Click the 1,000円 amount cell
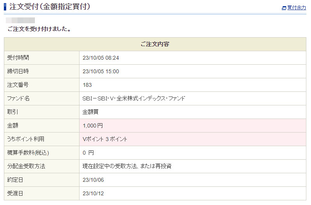The width and height of the screenshot is (311, 205). point(93,126)
